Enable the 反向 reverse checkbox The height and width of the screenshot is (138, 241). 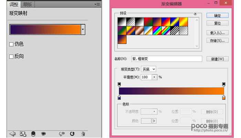(11, 56)
